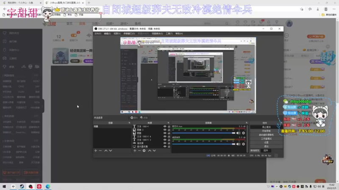This screenshot has width=339, height=190.
Task: Remove the selected source with the minus icon
Action: [x=139, y=151]
